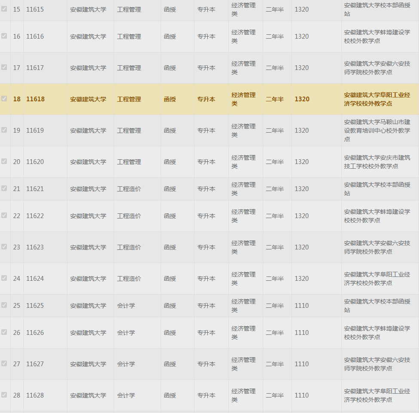Toggle the checkbox in row 28

[x=4, y=395]
